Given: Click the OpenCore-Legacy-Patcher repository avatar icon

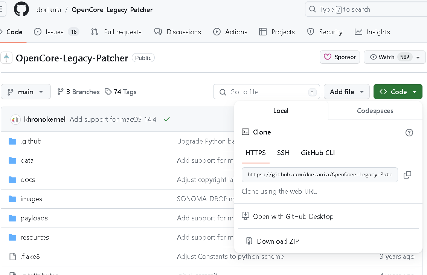Looking at the screenshot, I should click(x=6, y=58).
